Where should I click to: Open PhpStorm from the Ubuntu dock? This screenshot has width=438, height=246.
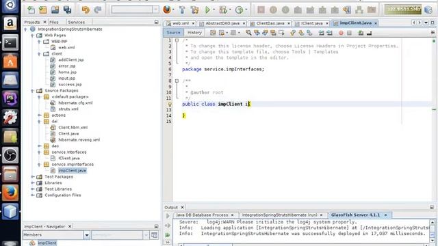[x=10, y=98]
